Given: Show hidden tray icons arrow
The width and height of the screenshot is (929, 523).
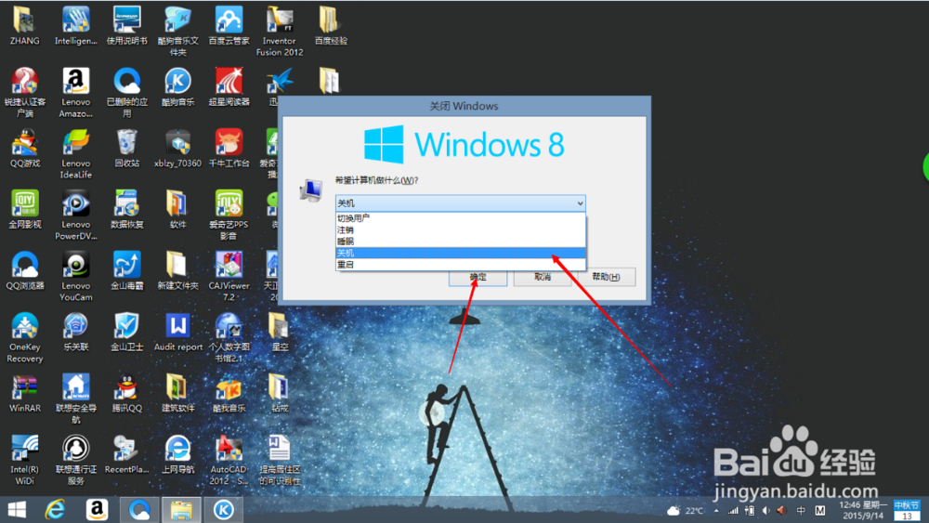Looking at the screenshot, I should (716, 510).
